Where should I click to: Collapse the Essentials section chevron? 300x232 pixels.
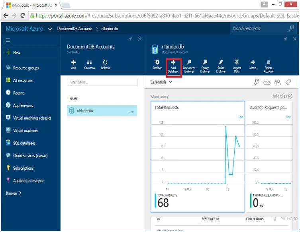coord(170,82)
